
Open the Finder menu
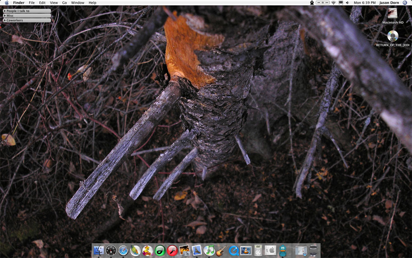pos(19,2)
